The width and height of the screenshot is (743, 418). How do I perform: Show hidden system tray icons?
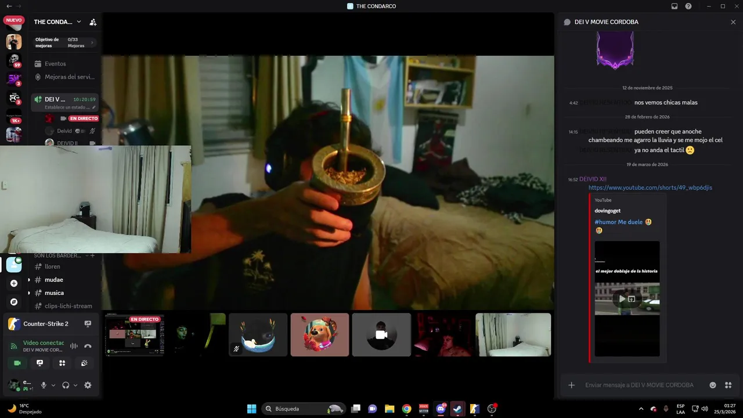pyautogui.click(x=641, y=409)
